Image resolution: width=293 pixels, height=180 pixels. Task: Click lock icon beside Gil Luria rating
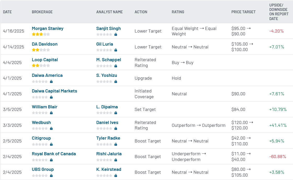116,50
